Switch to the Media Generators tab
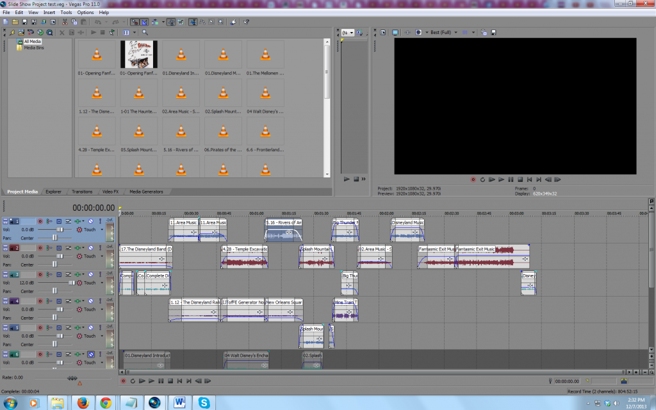 click(x=147, y=192)
